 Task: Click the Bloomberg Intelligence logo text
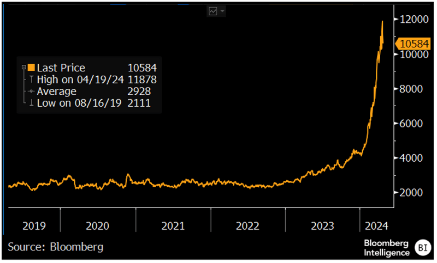point(387,248)
